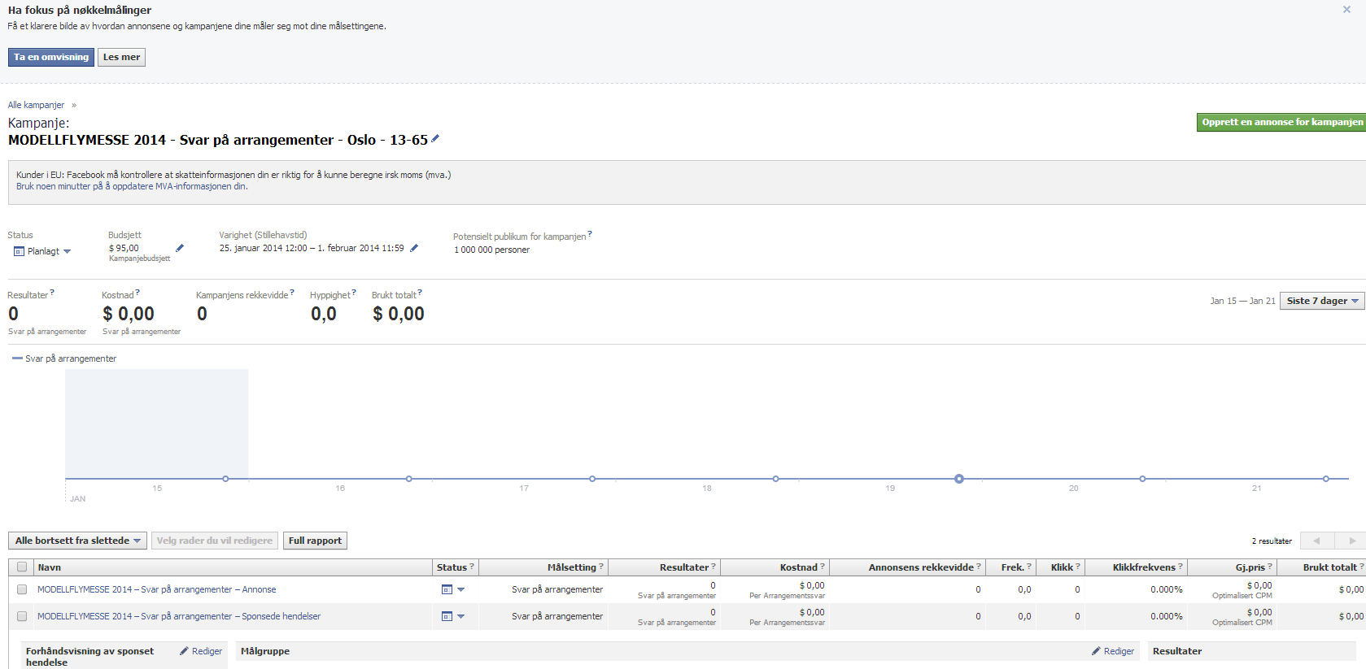This screenshot has height=669, width=1366.
Task: Open help icon in Status column header
Action: 472,566
